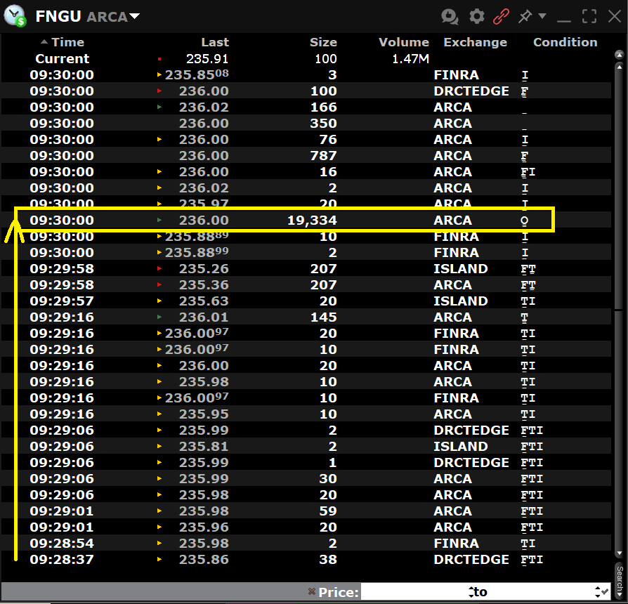Sort trades by the Time column header
Viewport: 628px width, 604px height.
[x=67, y=42]
